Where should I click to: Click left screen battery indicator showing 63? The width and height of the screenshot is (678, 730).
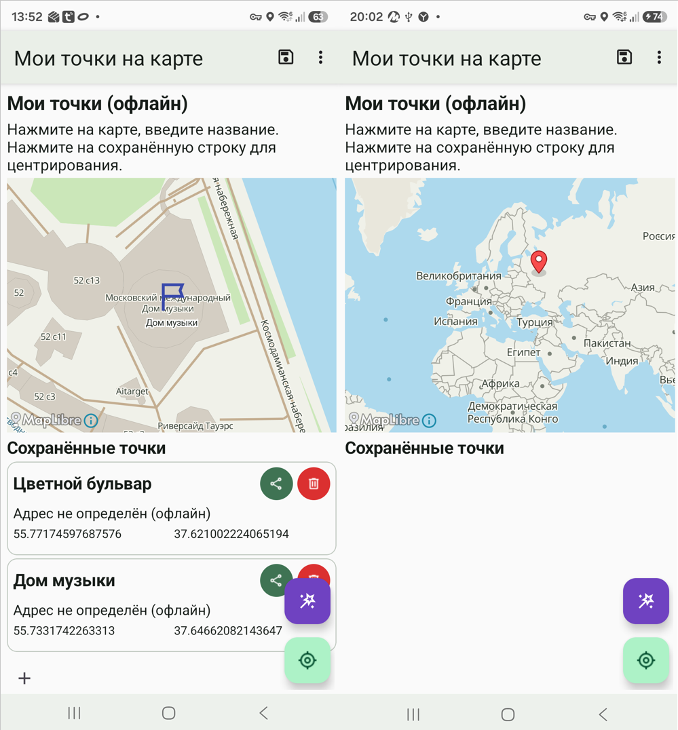pos(318,17)
